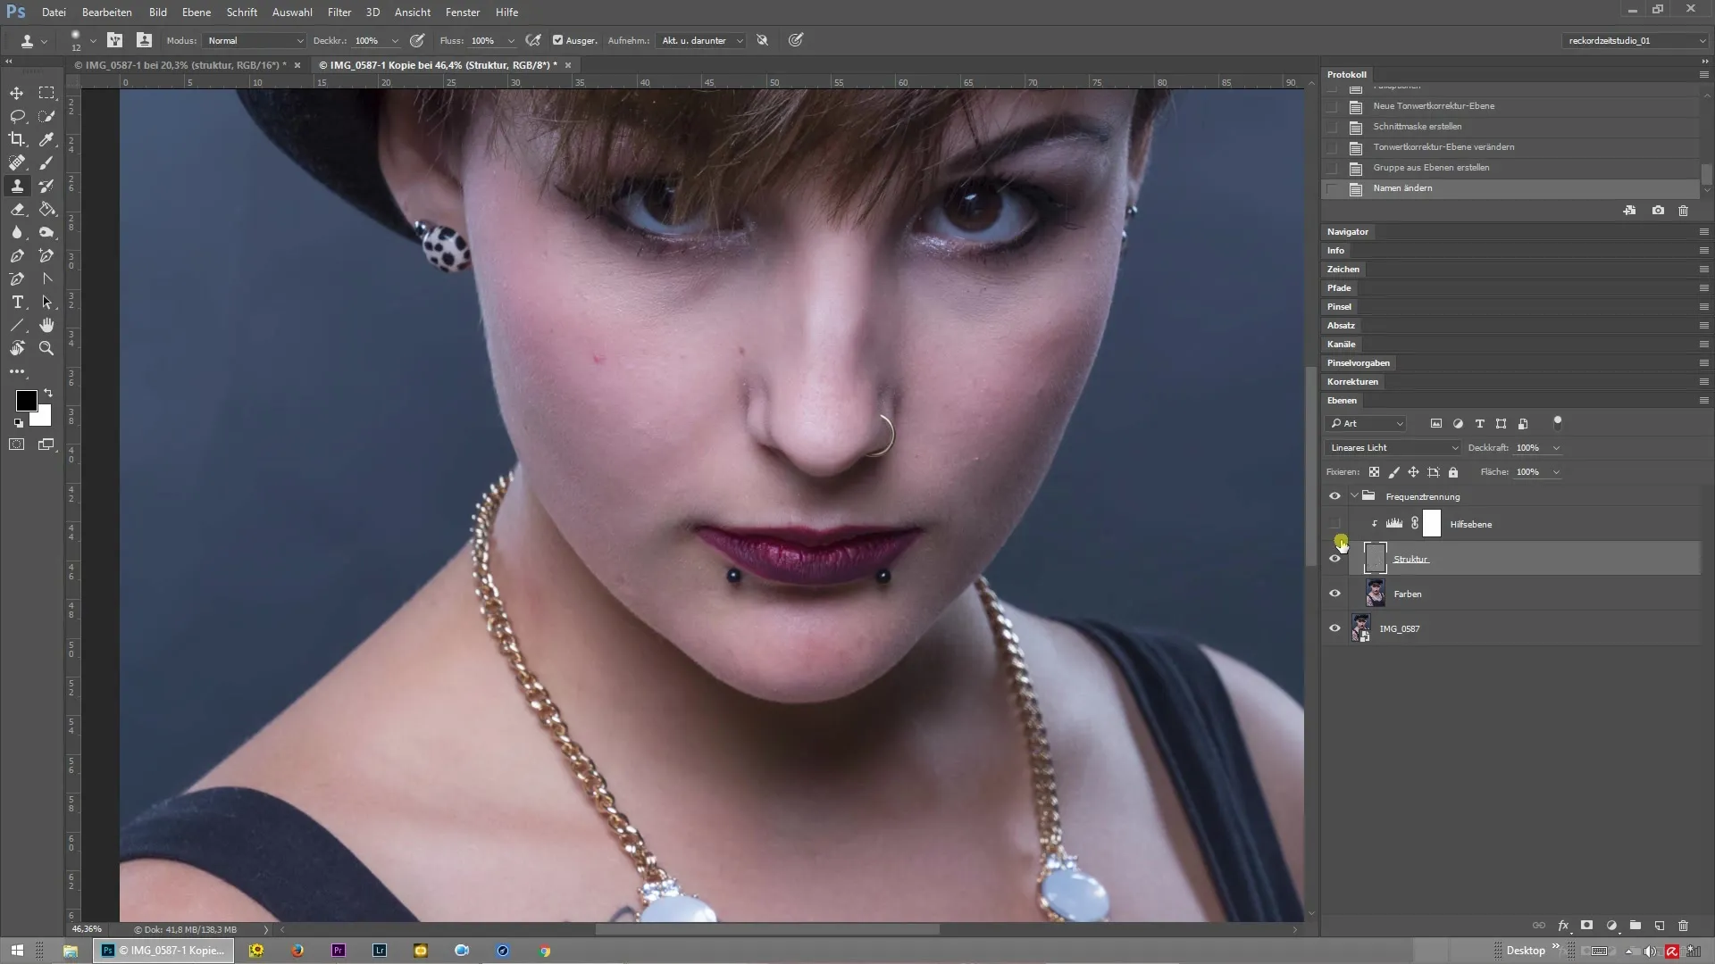
Task: Hide the Farben layer
Action: coord(1334,594)
